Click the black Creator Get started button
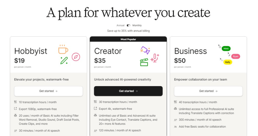 coord(128,91)
